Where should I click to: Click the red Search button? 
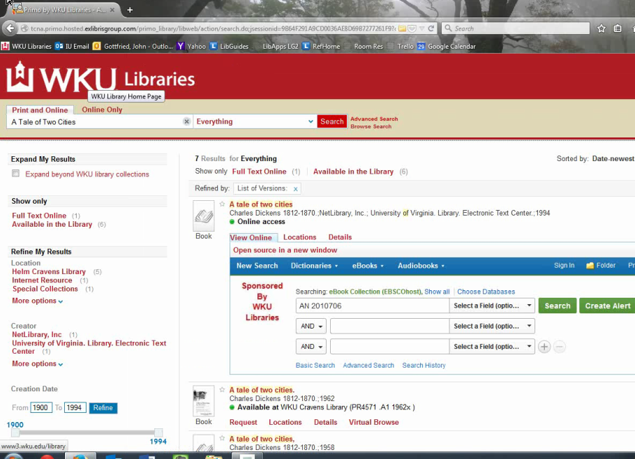click(331, 121)
